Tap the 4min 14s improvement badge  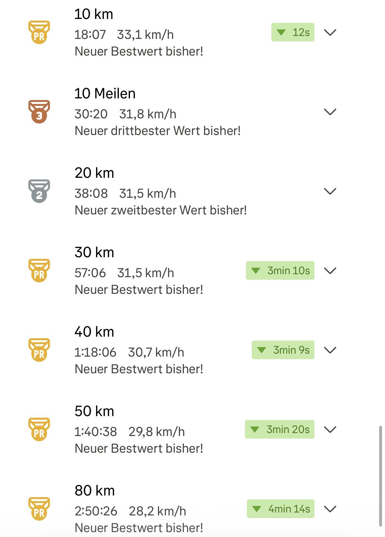281,509
